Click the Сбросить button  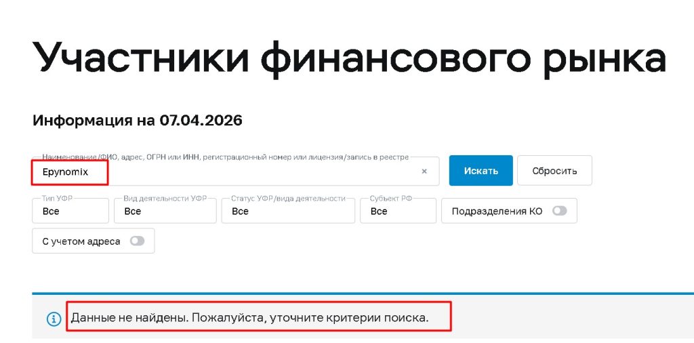pos(554,171)
